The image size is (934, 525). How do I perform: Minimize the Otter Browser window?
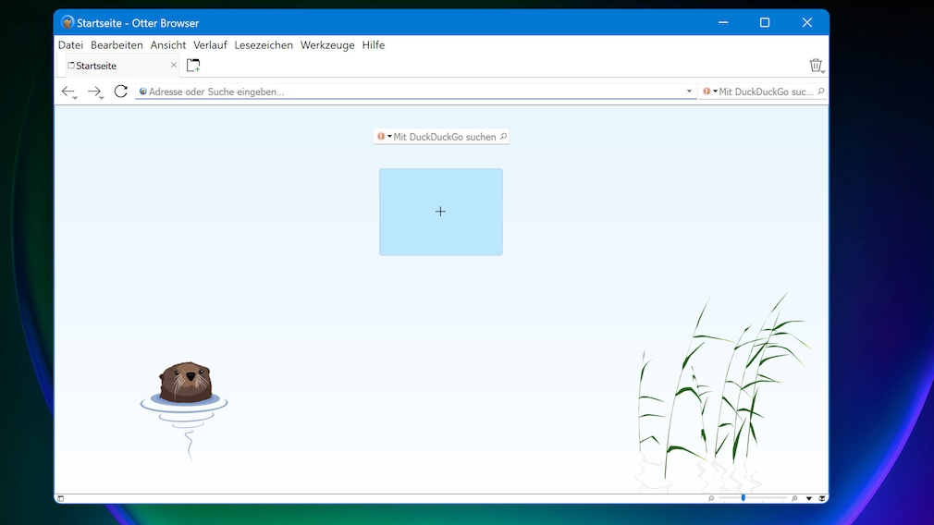[723, 22]
